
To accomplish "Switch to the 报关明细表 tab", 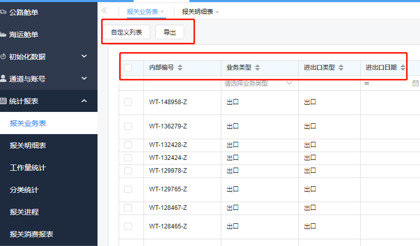I will coord(198,12).
